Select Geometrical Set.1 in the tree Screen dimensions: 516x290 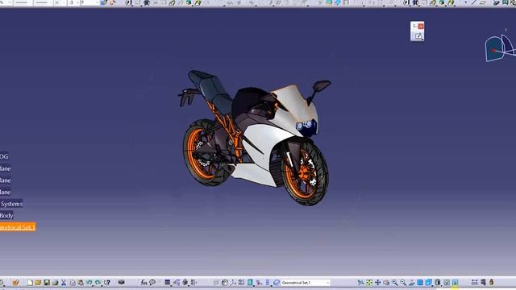(x=18, y=227)
